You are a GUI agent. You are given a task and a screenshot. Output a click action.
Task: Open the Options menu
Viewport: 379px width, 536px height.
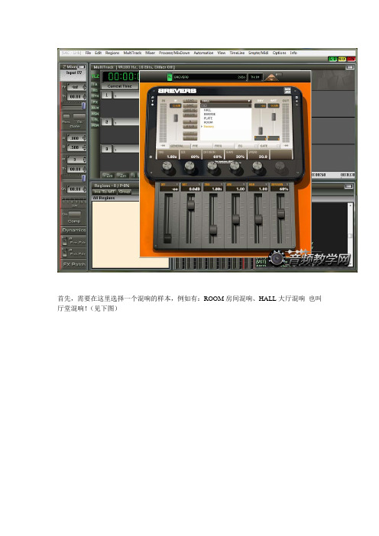[279, 53]
